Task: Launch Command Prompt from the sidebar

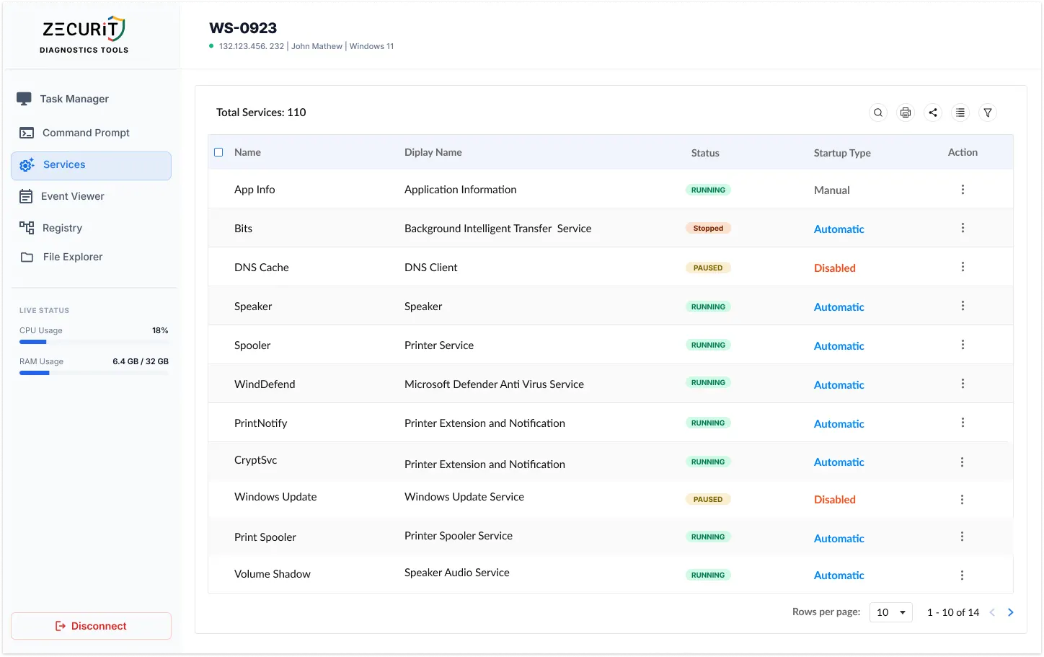Action: pyautogui.click(x=26, y=133)
